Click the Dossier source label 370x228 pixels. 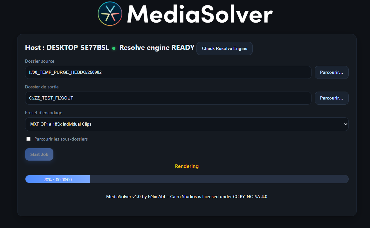click(40, 61)
